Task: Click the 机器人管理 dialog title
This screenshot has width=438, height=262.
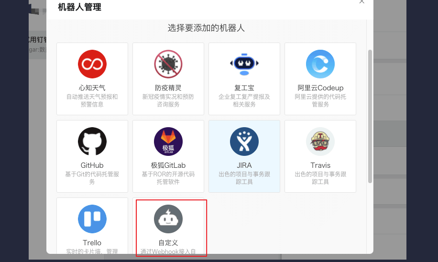Action: (79, 7)
